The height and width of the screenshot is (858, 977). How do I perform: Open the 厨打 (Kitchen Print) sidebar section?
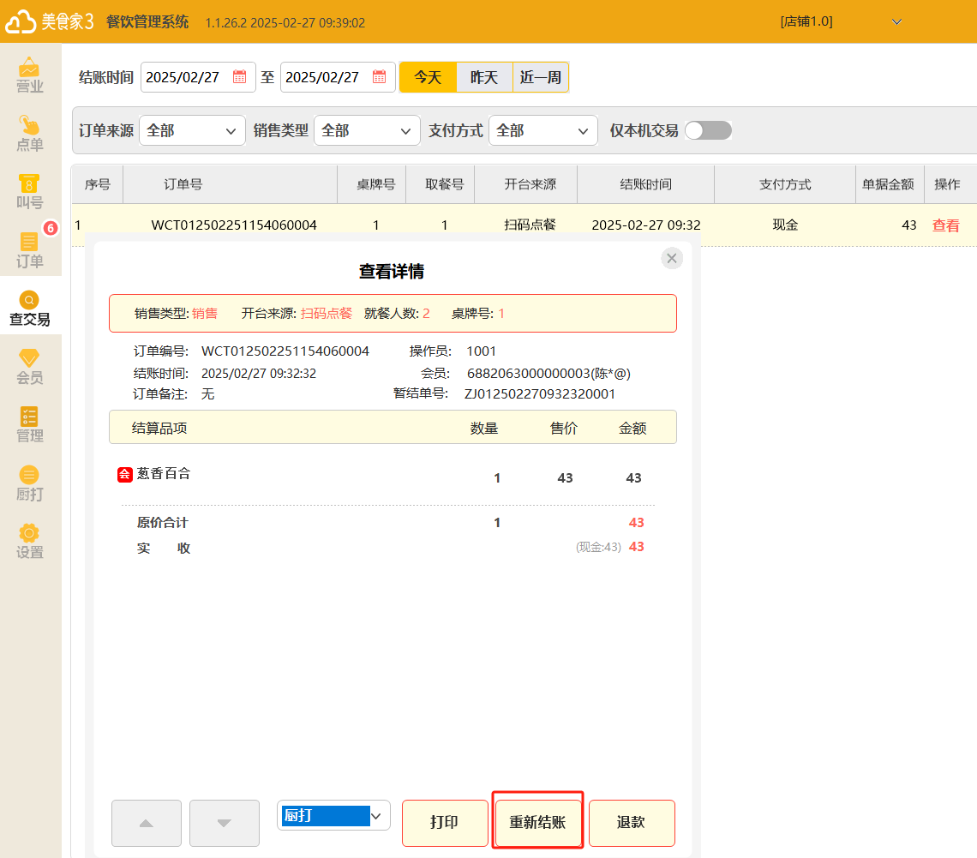[29, 483]
